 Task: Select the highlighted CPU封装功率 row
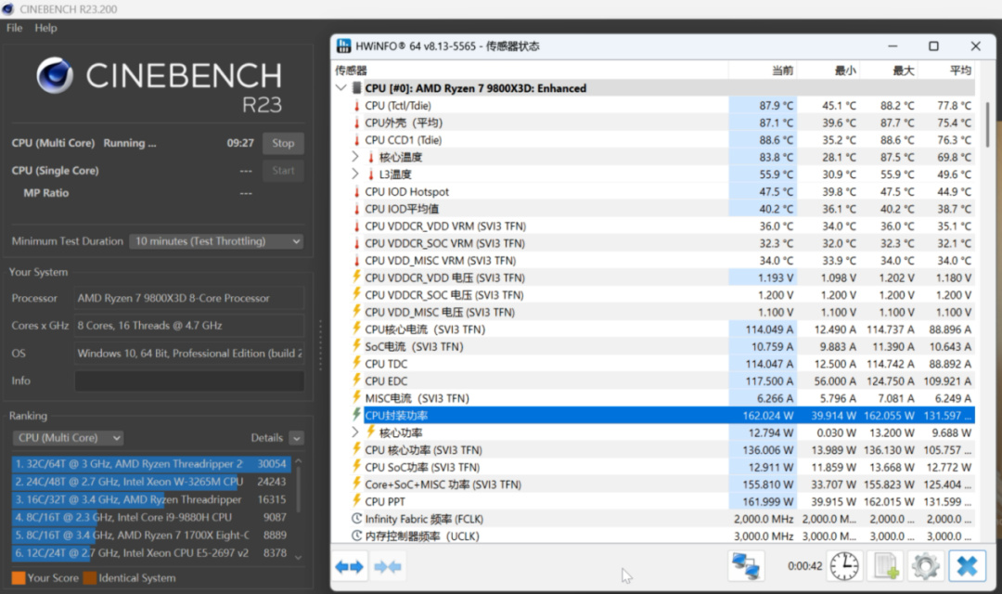coord(669,415)
